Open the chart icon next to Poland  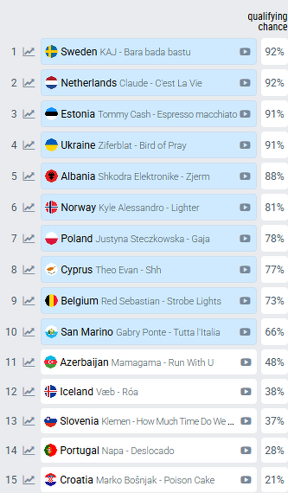tap(28, 238)
